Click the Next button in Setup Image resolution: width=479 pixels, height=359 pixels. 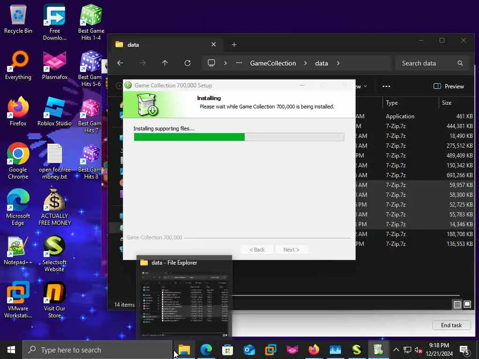[x=291, y=250]
